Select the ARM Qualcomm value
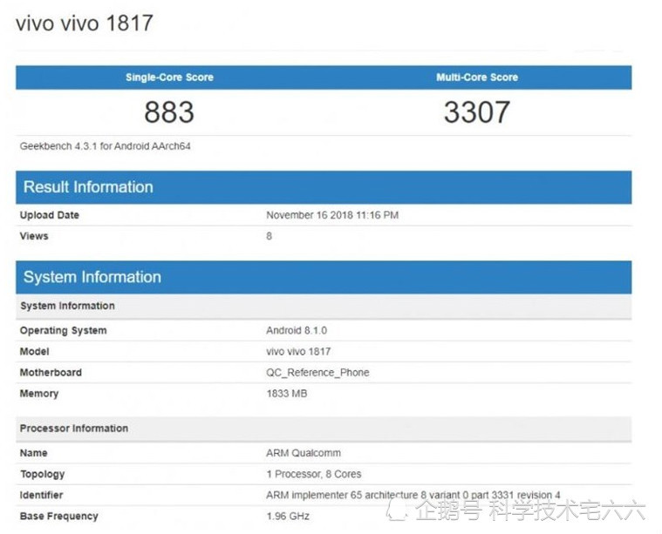 304,453
